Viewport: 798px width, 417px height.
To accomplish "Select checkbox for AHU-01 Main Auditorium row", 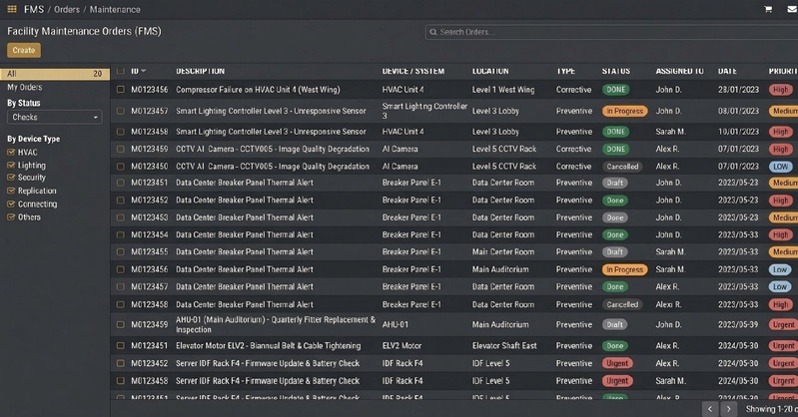I will pyautogui.click(x=120, y=324).
